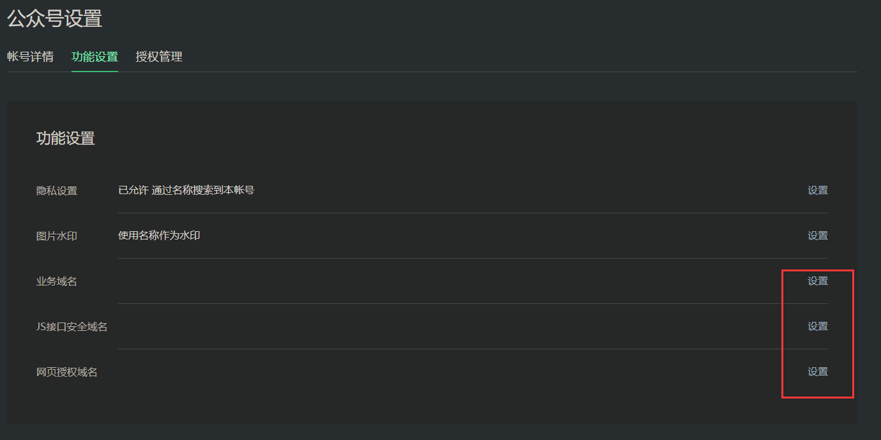Image resolution: width=881 pixels, height=440 pixels.
Task: Click the 使用名称作为水印 value text
Action: [x=159, y=236]
